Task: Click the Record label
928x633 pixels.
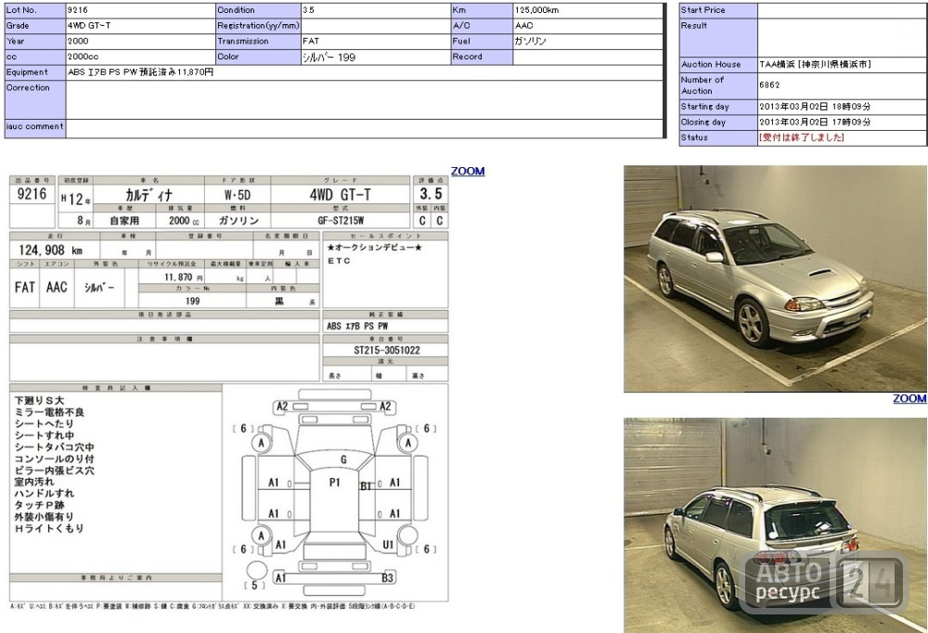Action: pyautogui.click(x=468, y=57)
